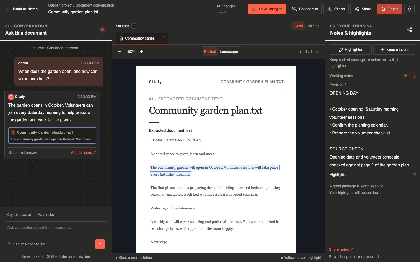Click Save changes button
Viewport: 420px width, 262px height.
pos(267,9)
